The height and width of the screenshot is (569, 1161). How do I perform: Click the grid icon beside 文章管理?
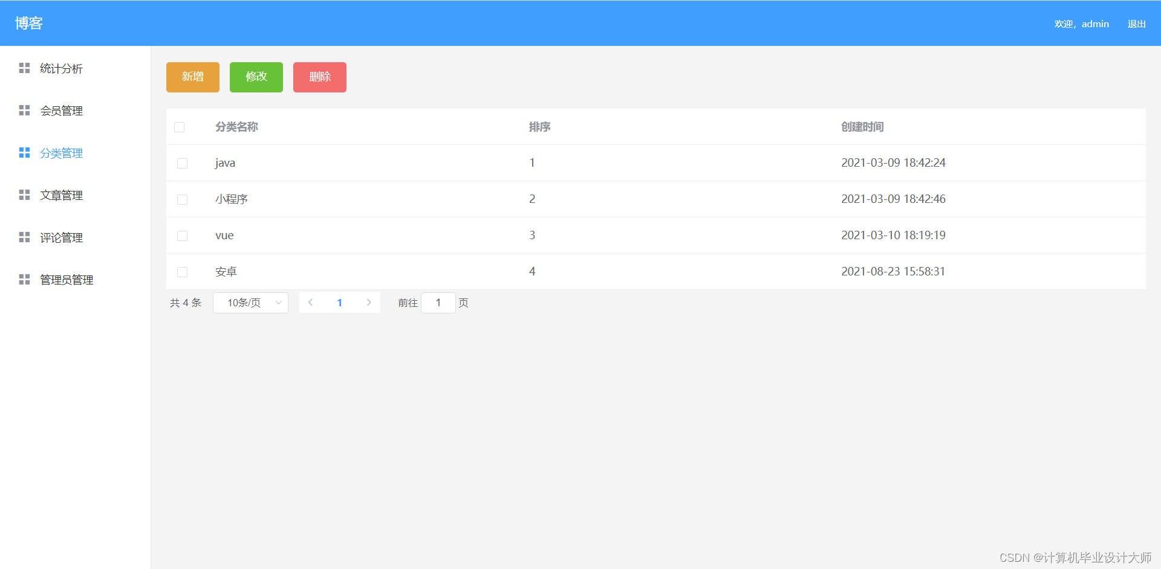(24, 195)
